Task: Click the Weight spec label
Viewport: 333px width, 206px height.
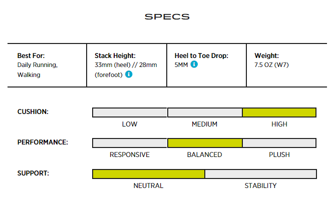Action: coord(267,56)
